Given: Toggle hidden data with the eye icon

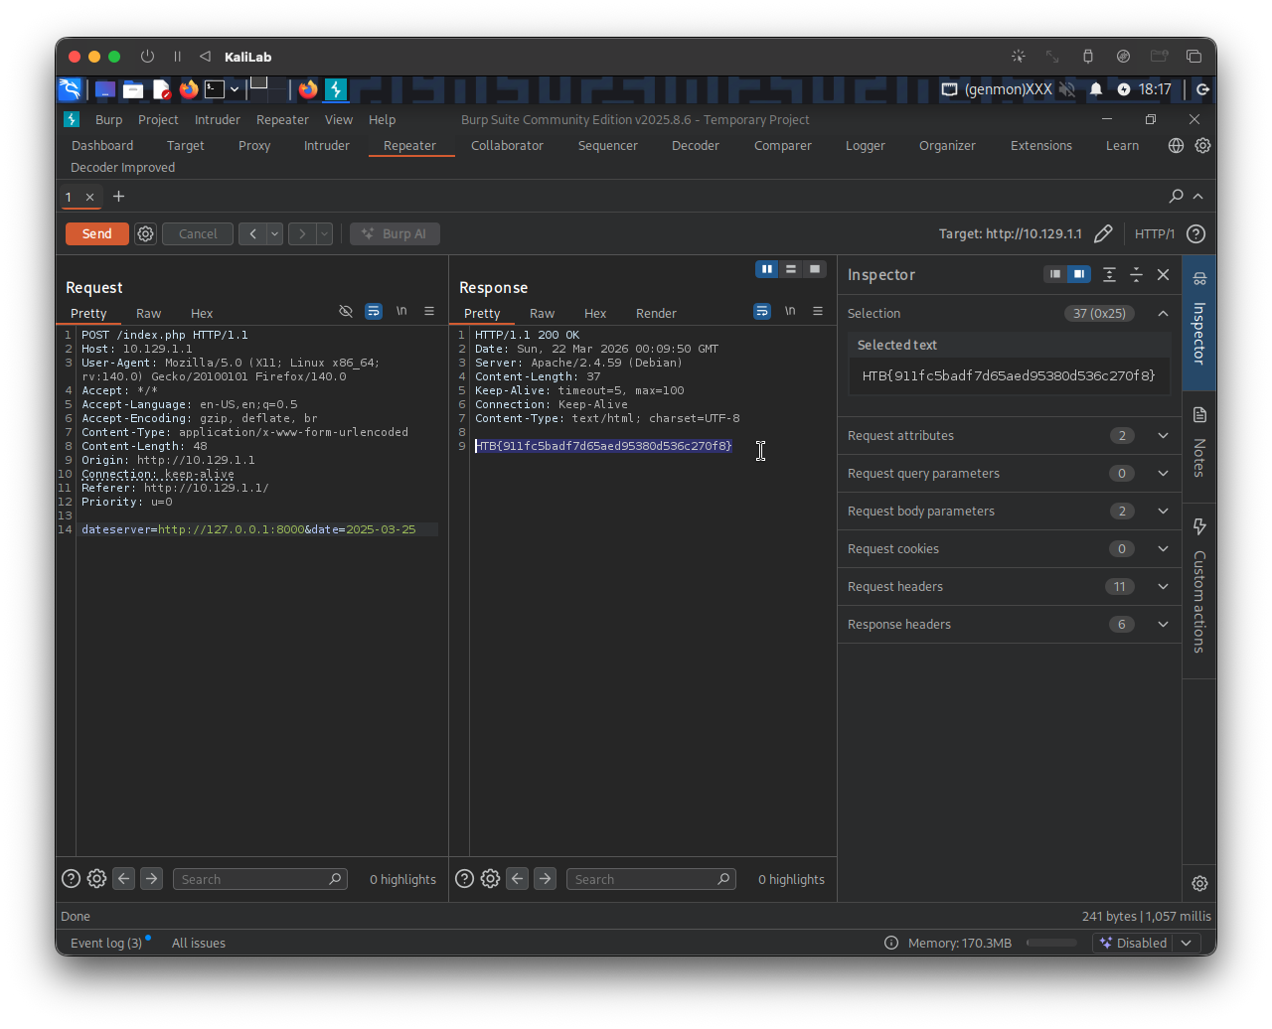Looking at the screenshot, I should pos(346,311).
